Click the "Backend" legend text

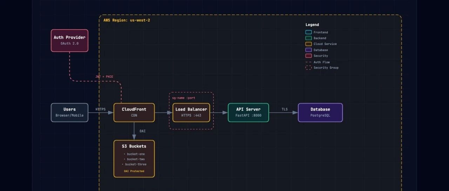[x=320, y=38]
